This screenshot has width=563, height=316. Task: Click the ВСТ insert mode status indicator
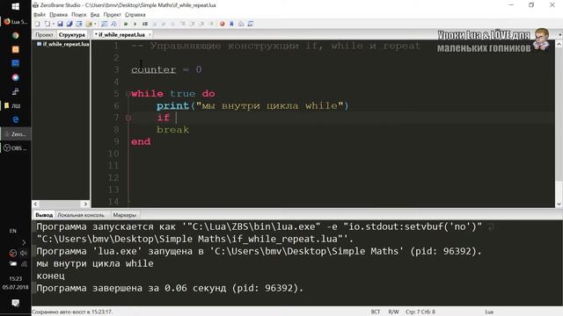tap(376, 312)
